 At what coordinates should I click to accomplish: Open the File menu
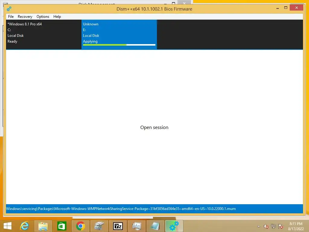(11, 17)
